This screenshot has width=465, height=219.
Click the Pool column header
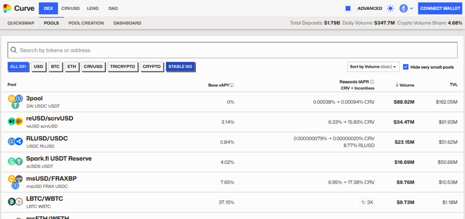[12, 85]
